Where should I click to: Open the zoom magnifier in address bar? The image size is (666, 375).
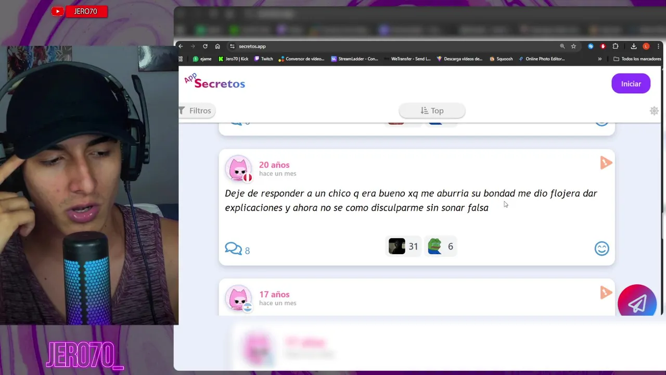(x=562, y=46)
